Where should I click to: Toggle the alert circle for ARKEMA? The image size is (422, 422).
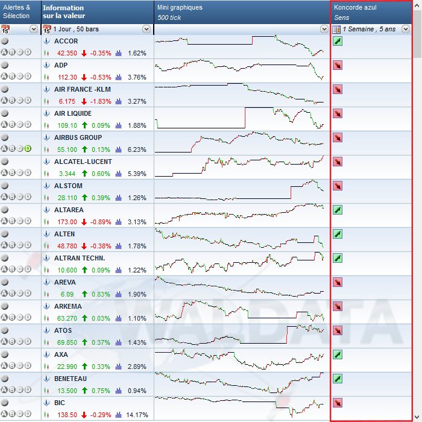tap(5, 306)
